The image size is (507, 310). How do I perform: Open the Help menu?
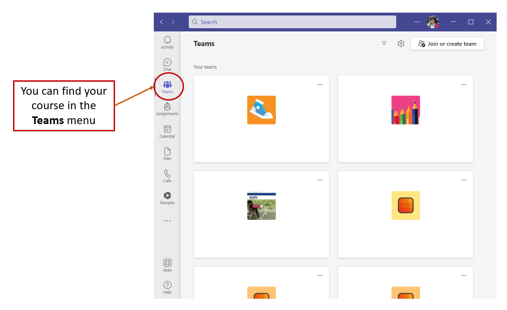(167, 288)
